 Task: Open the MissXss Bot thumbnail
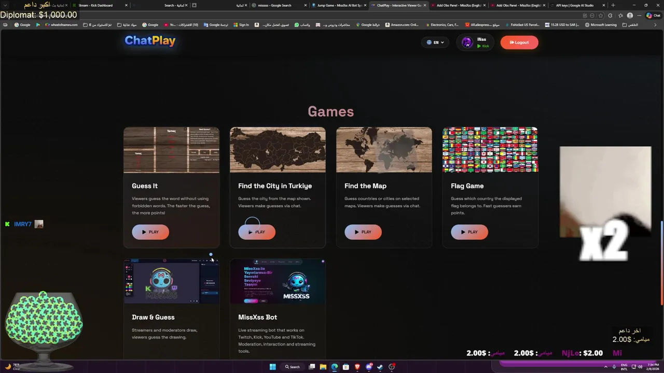tap(278, 281)
